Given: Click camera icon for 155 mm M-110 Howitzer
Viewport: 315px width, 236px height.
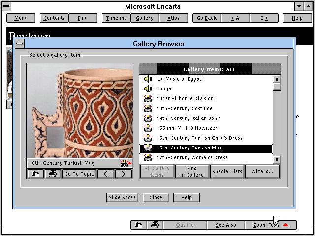Looking at the screenshot, I should (148, 128).
